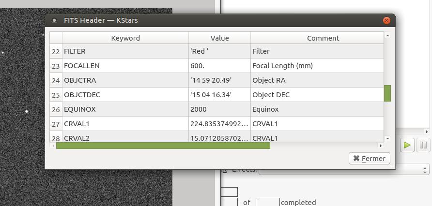Close the FITS Header dialog window
Screen dimensions: 432x206
[x=386, y=20]
